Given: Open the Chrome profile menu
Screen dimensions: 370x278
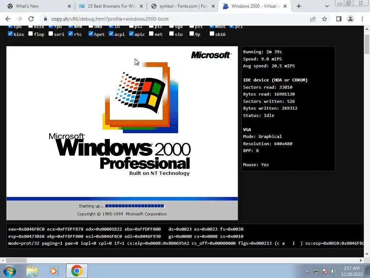Looking at the screenshot, I should pos(350,19).
